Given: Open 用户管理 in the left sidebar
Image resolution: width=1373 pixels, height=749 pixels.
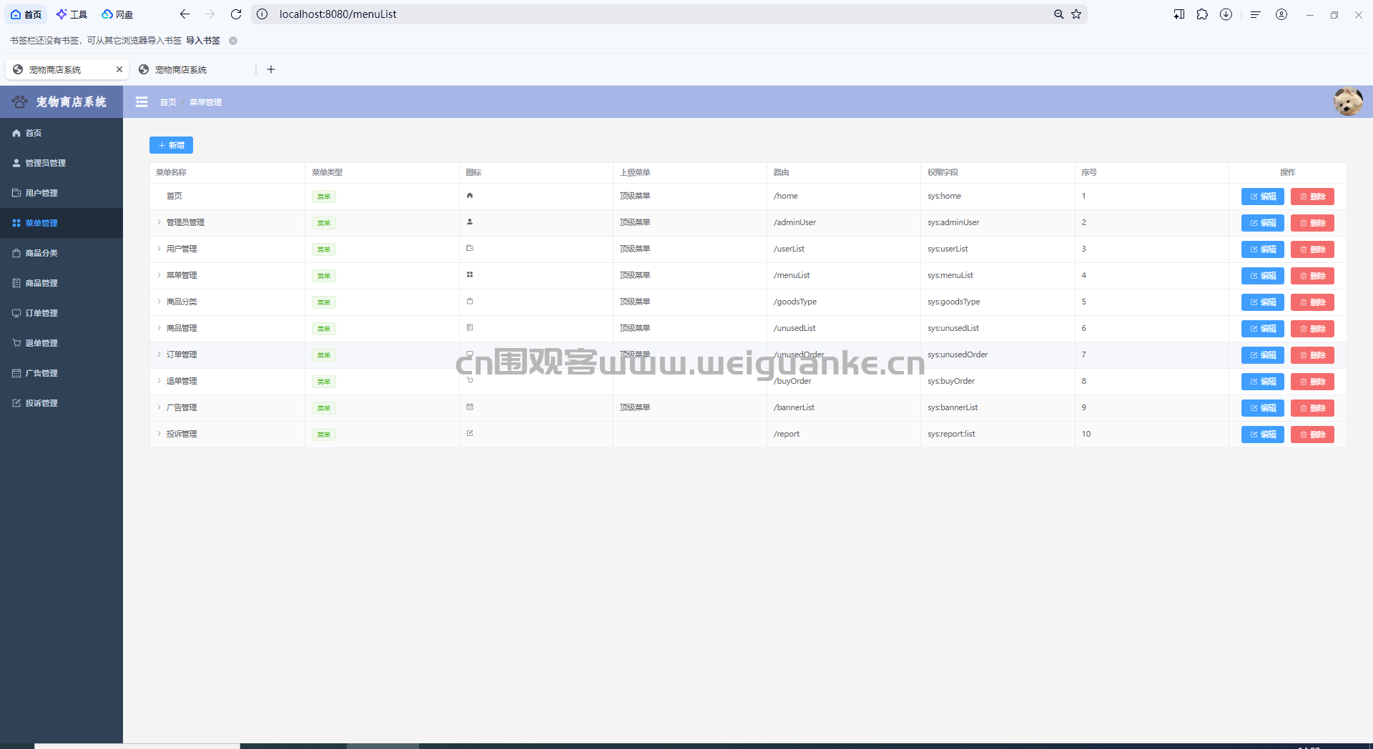Looking at the screenshot, I should point(61,193).
